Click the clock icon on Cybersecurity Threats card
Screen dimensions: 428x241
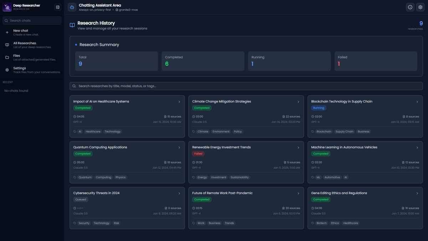[x=75, y=208]
